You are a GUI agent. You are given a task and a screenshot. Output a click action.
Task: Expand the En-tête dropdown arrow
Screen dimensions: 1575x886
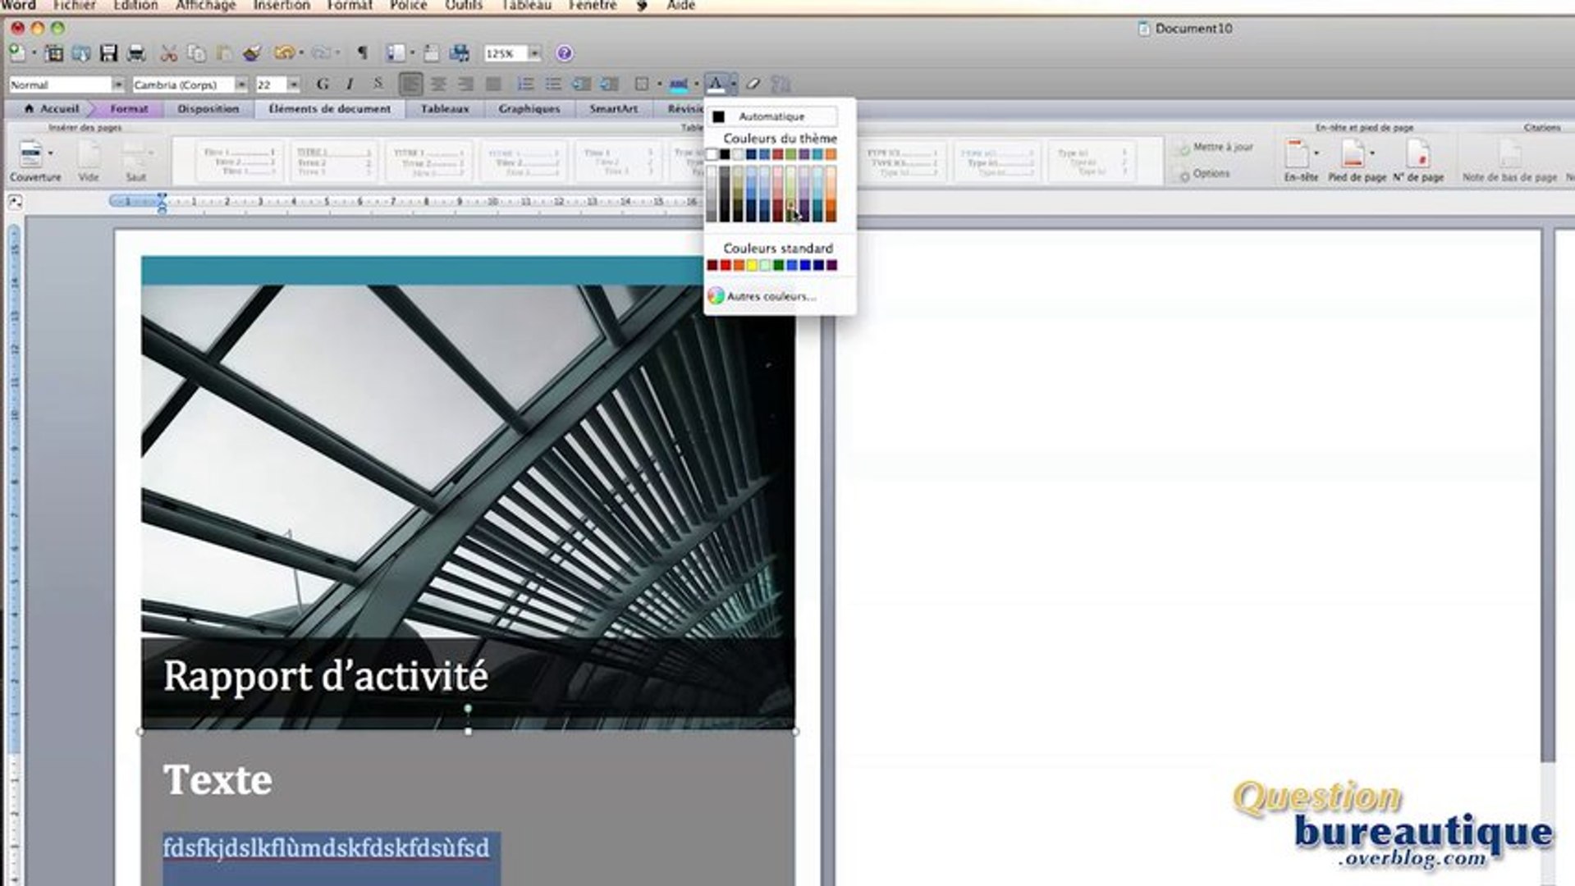pos(1316,153)
